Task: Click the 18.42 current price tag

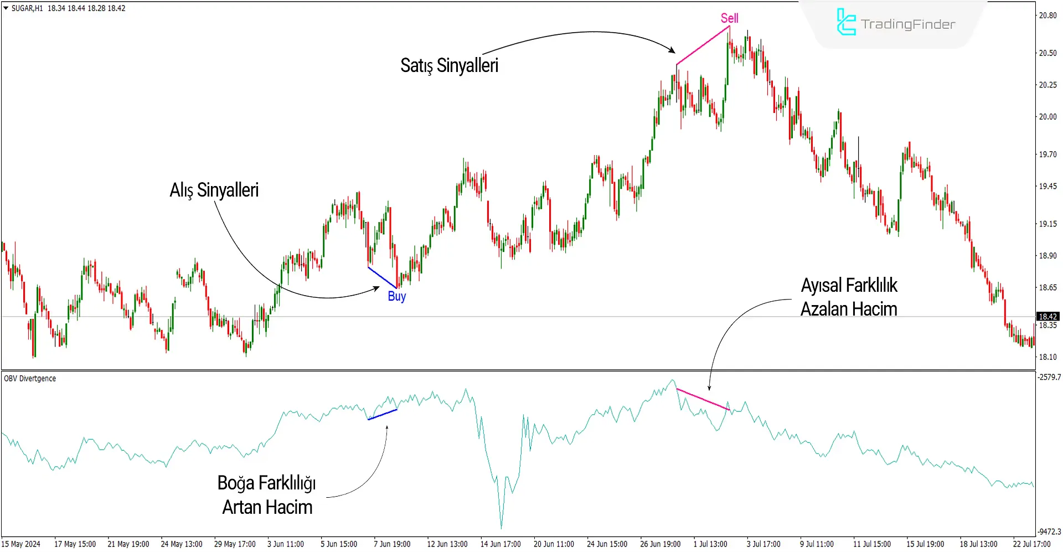Action: click(x=1047, y=317)
